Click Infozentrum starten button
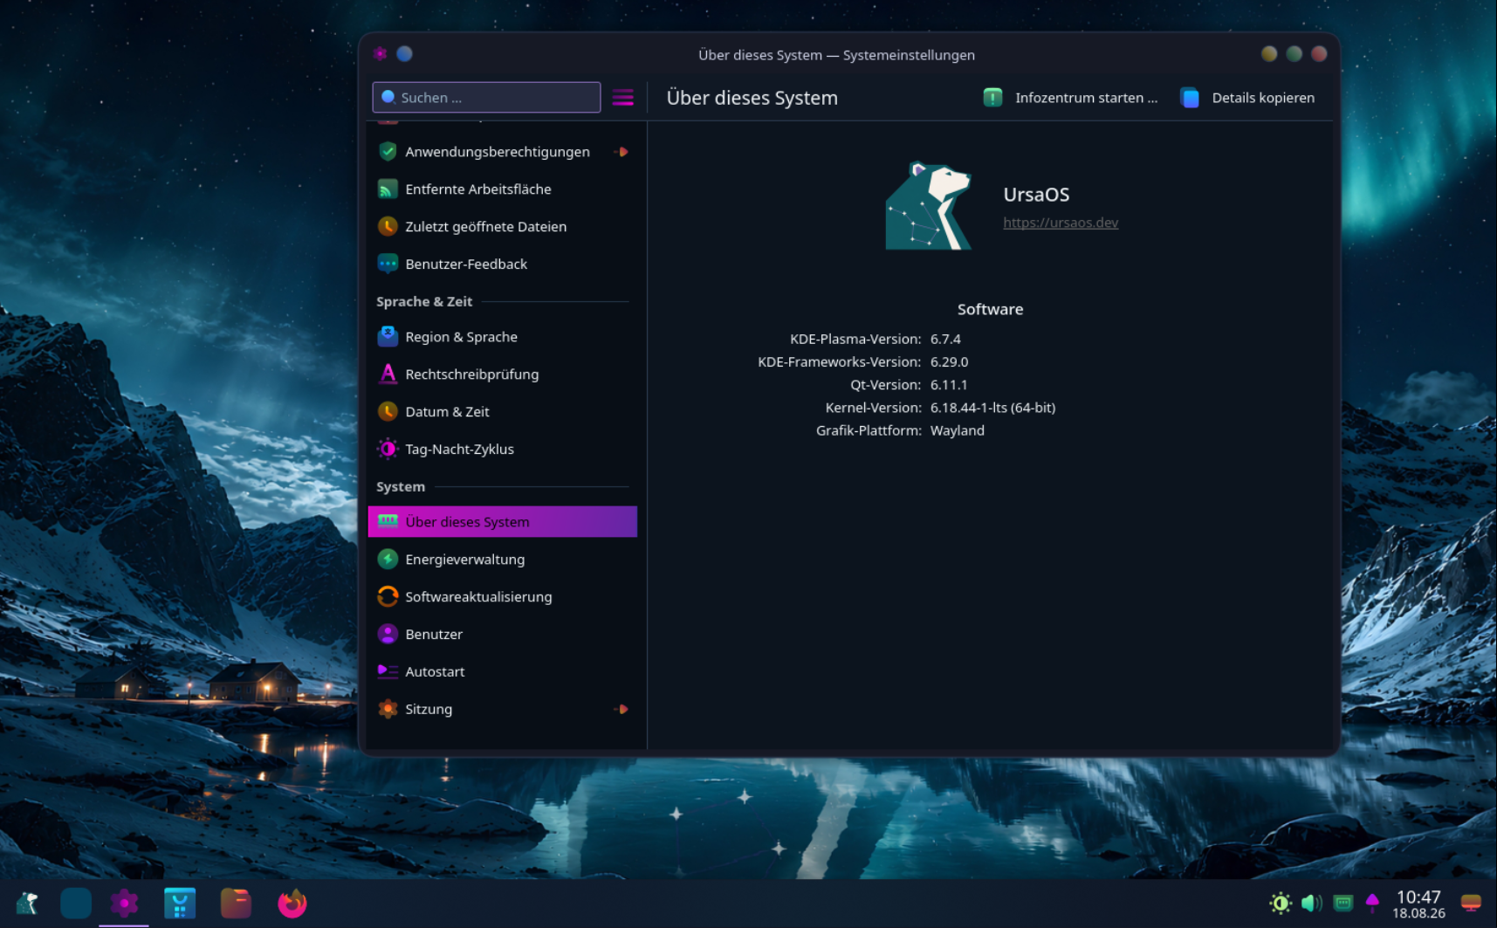 point(1070,98)
